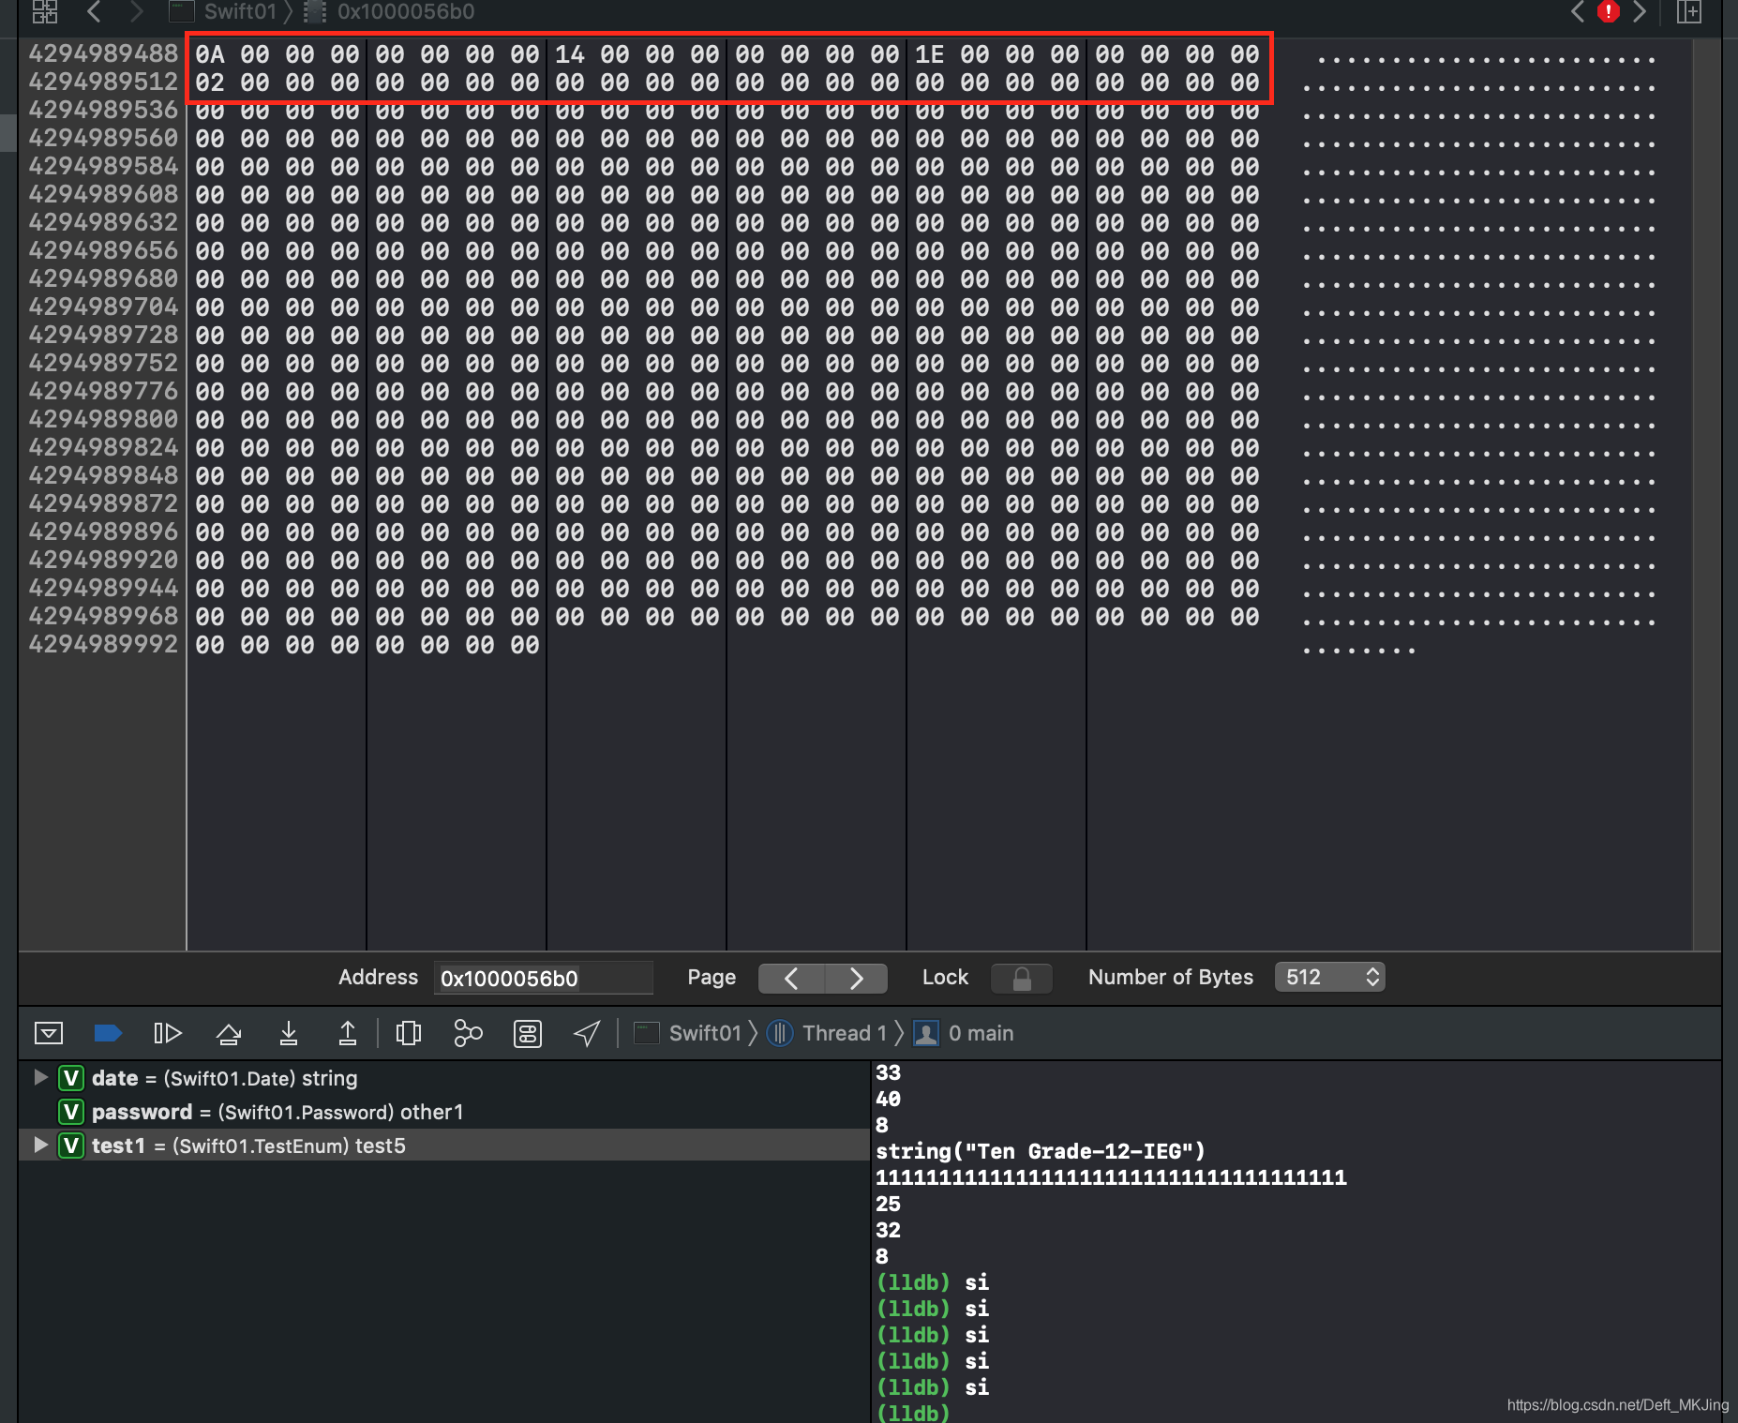Viewport: 1738px width, 1423px height.
Task: Jump to next issue arrow
Action: tap(1640, 11)
